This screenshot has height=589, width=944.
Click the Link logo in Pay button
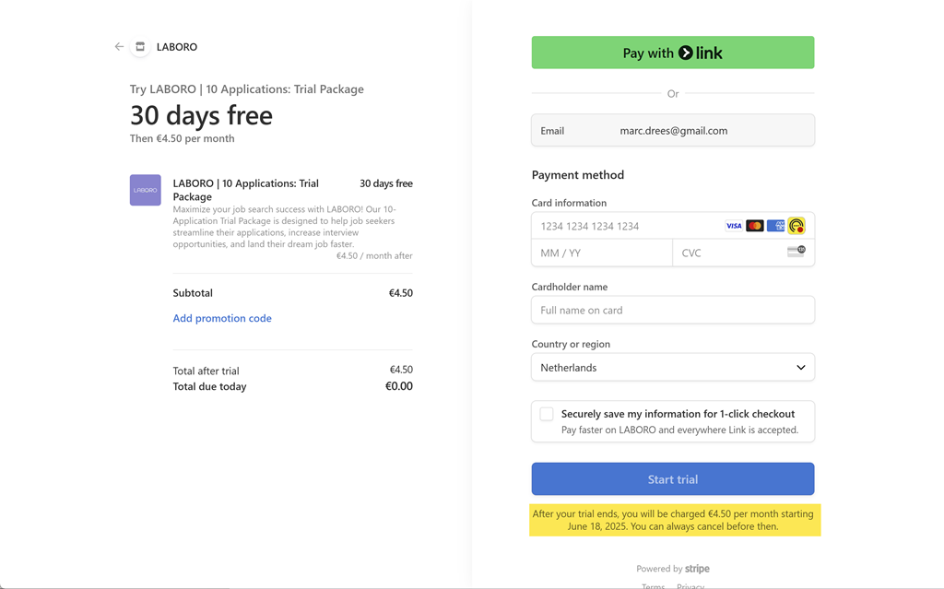pos(701,53)
